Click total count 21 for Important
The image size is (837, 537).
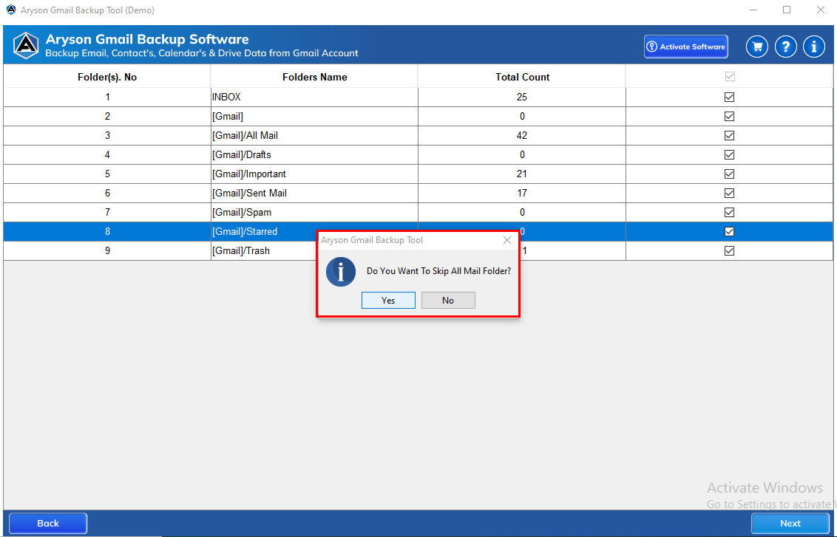point(522,174)
